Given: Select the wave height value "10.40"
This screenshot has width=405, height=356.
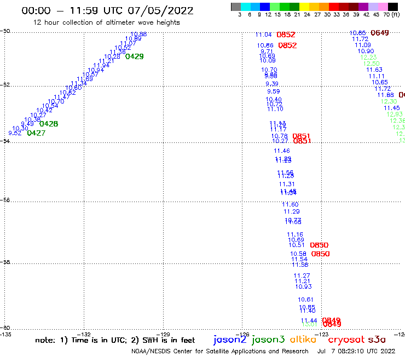Looking at the screenshot, I should point(274,99).
